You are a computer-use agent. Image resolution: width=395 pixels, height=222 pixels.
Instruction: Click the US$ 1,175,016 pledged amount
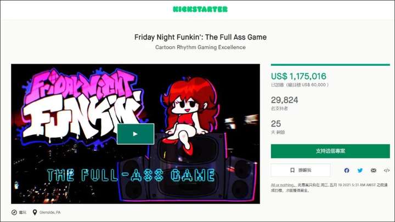(298, 76)
